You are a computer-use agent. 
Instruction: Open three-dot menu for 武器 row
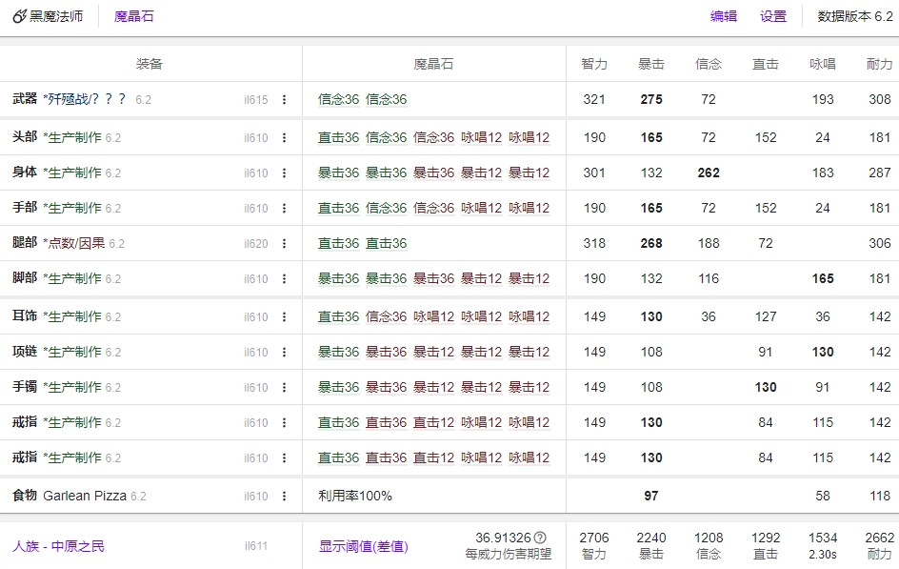click(x=284, y=100)
